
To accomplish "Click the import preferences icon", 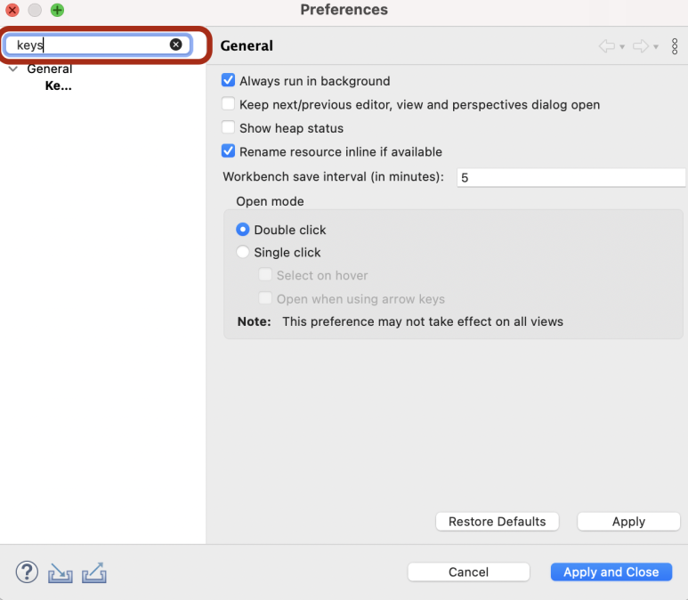I will [x=61, y=572].
